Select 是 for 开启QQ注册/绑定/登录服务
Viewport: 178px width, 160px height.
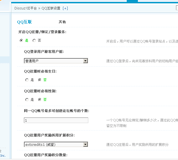tap(21, 41)
